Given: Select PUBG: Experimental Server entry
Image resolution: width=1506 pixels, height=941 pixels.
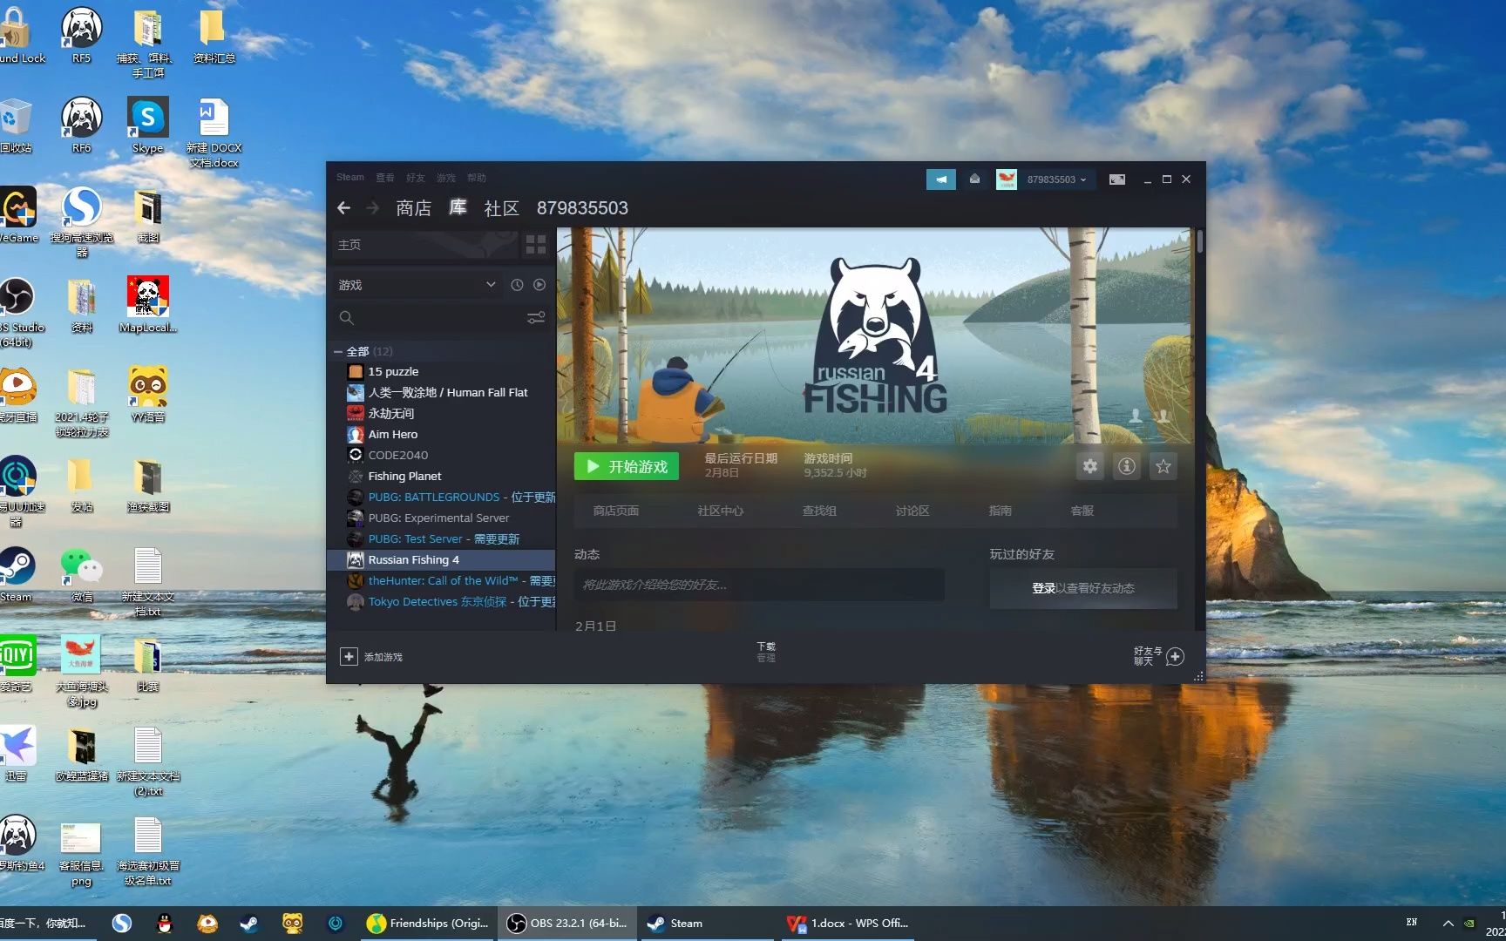Looking at the screenshot, I should pos(442,518).
